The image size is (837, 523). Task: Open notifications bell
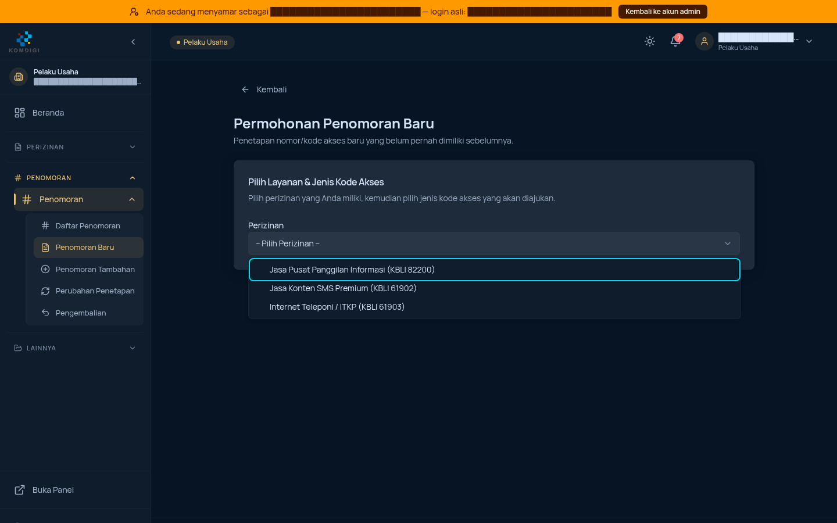pyautogui.click(x=675, y=41)
